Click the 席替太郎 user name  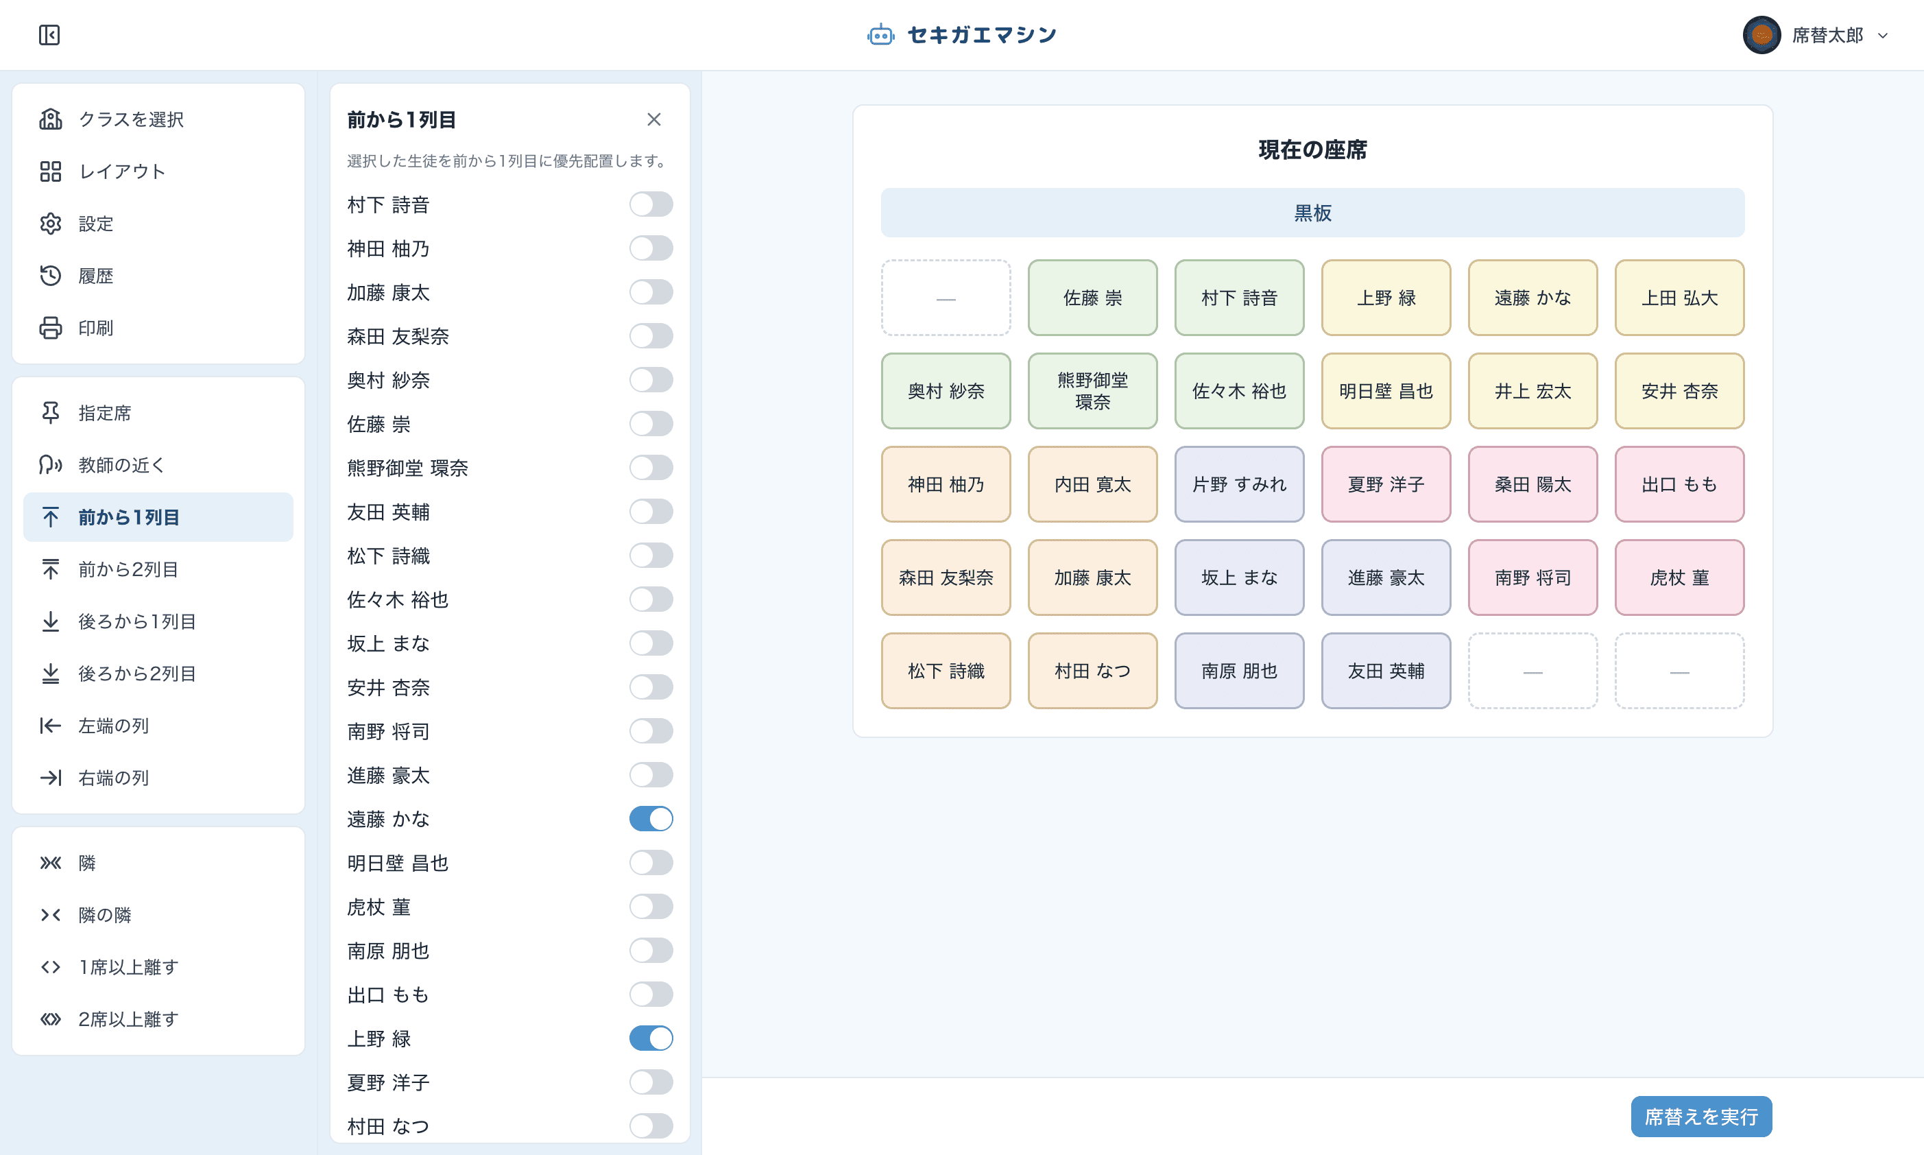pos(1827,36)
